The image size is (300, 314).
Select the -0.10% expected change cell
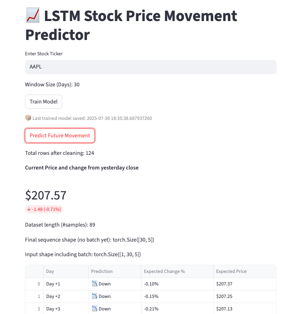(151, 284)
